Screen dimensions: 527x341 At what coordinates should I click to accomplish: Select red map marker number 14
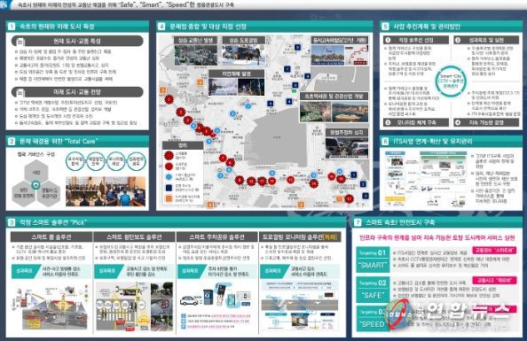click(x=313, y=183)
